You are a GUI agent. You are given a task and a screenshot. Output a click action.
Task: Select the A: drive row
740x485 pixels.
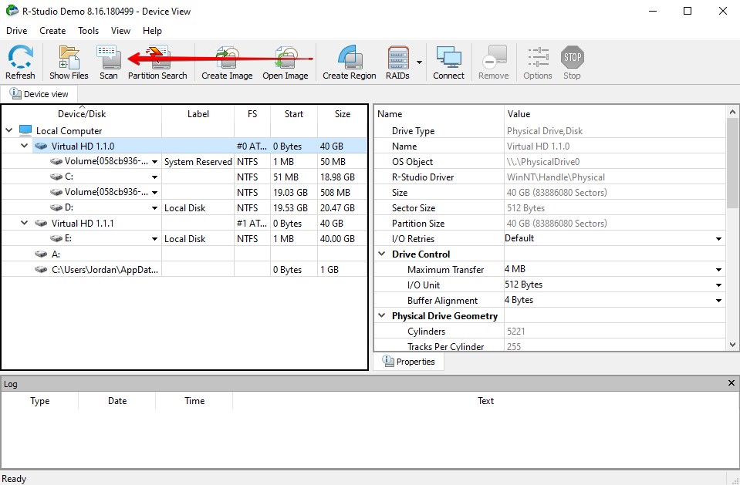click(x=184, y=254)
